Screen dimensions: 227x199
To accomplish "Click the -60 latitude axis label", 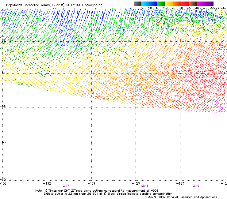I will pos(3,180).
